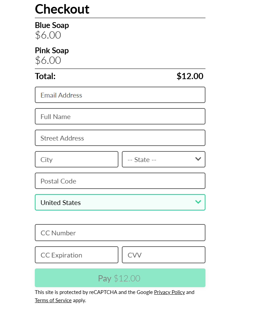
Task: Click the price under Pink Soap
Action: coord(48,60)
